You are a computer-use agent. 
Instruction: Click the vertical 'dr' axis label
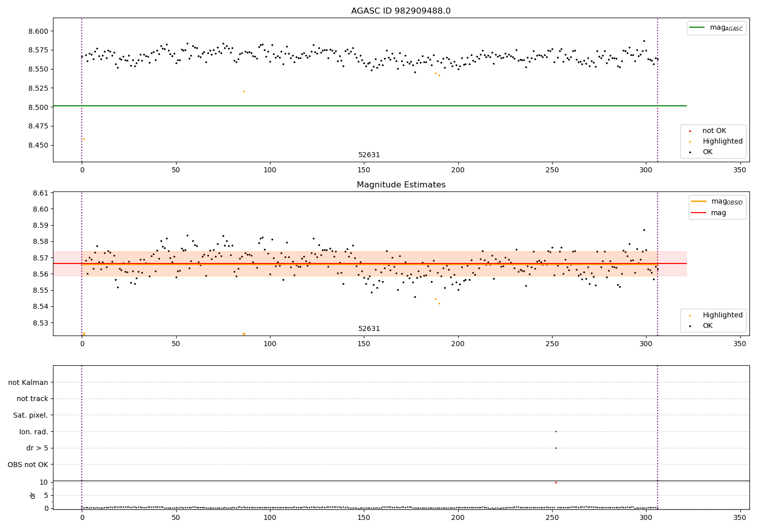33,495
